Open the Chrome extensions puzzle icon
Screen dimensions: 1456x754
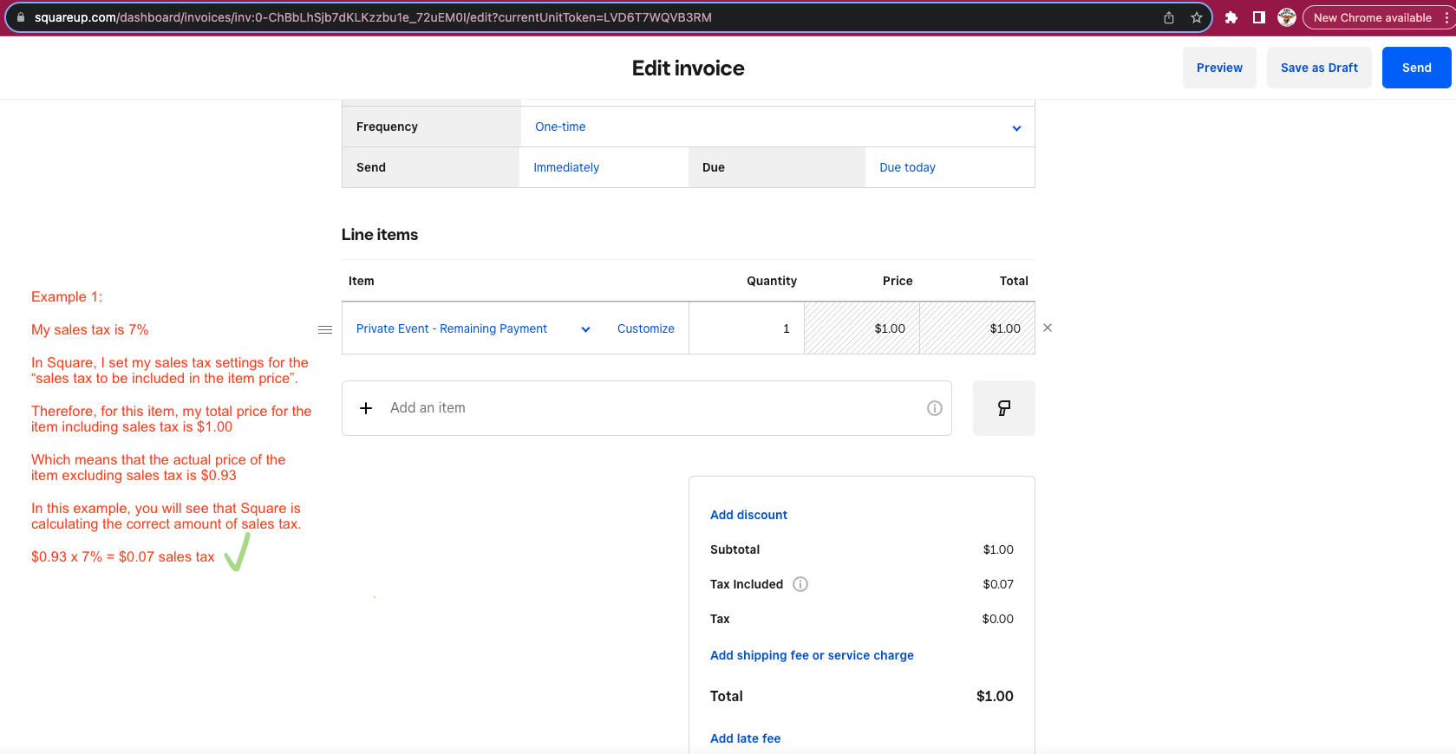(x=1231, y=17)
